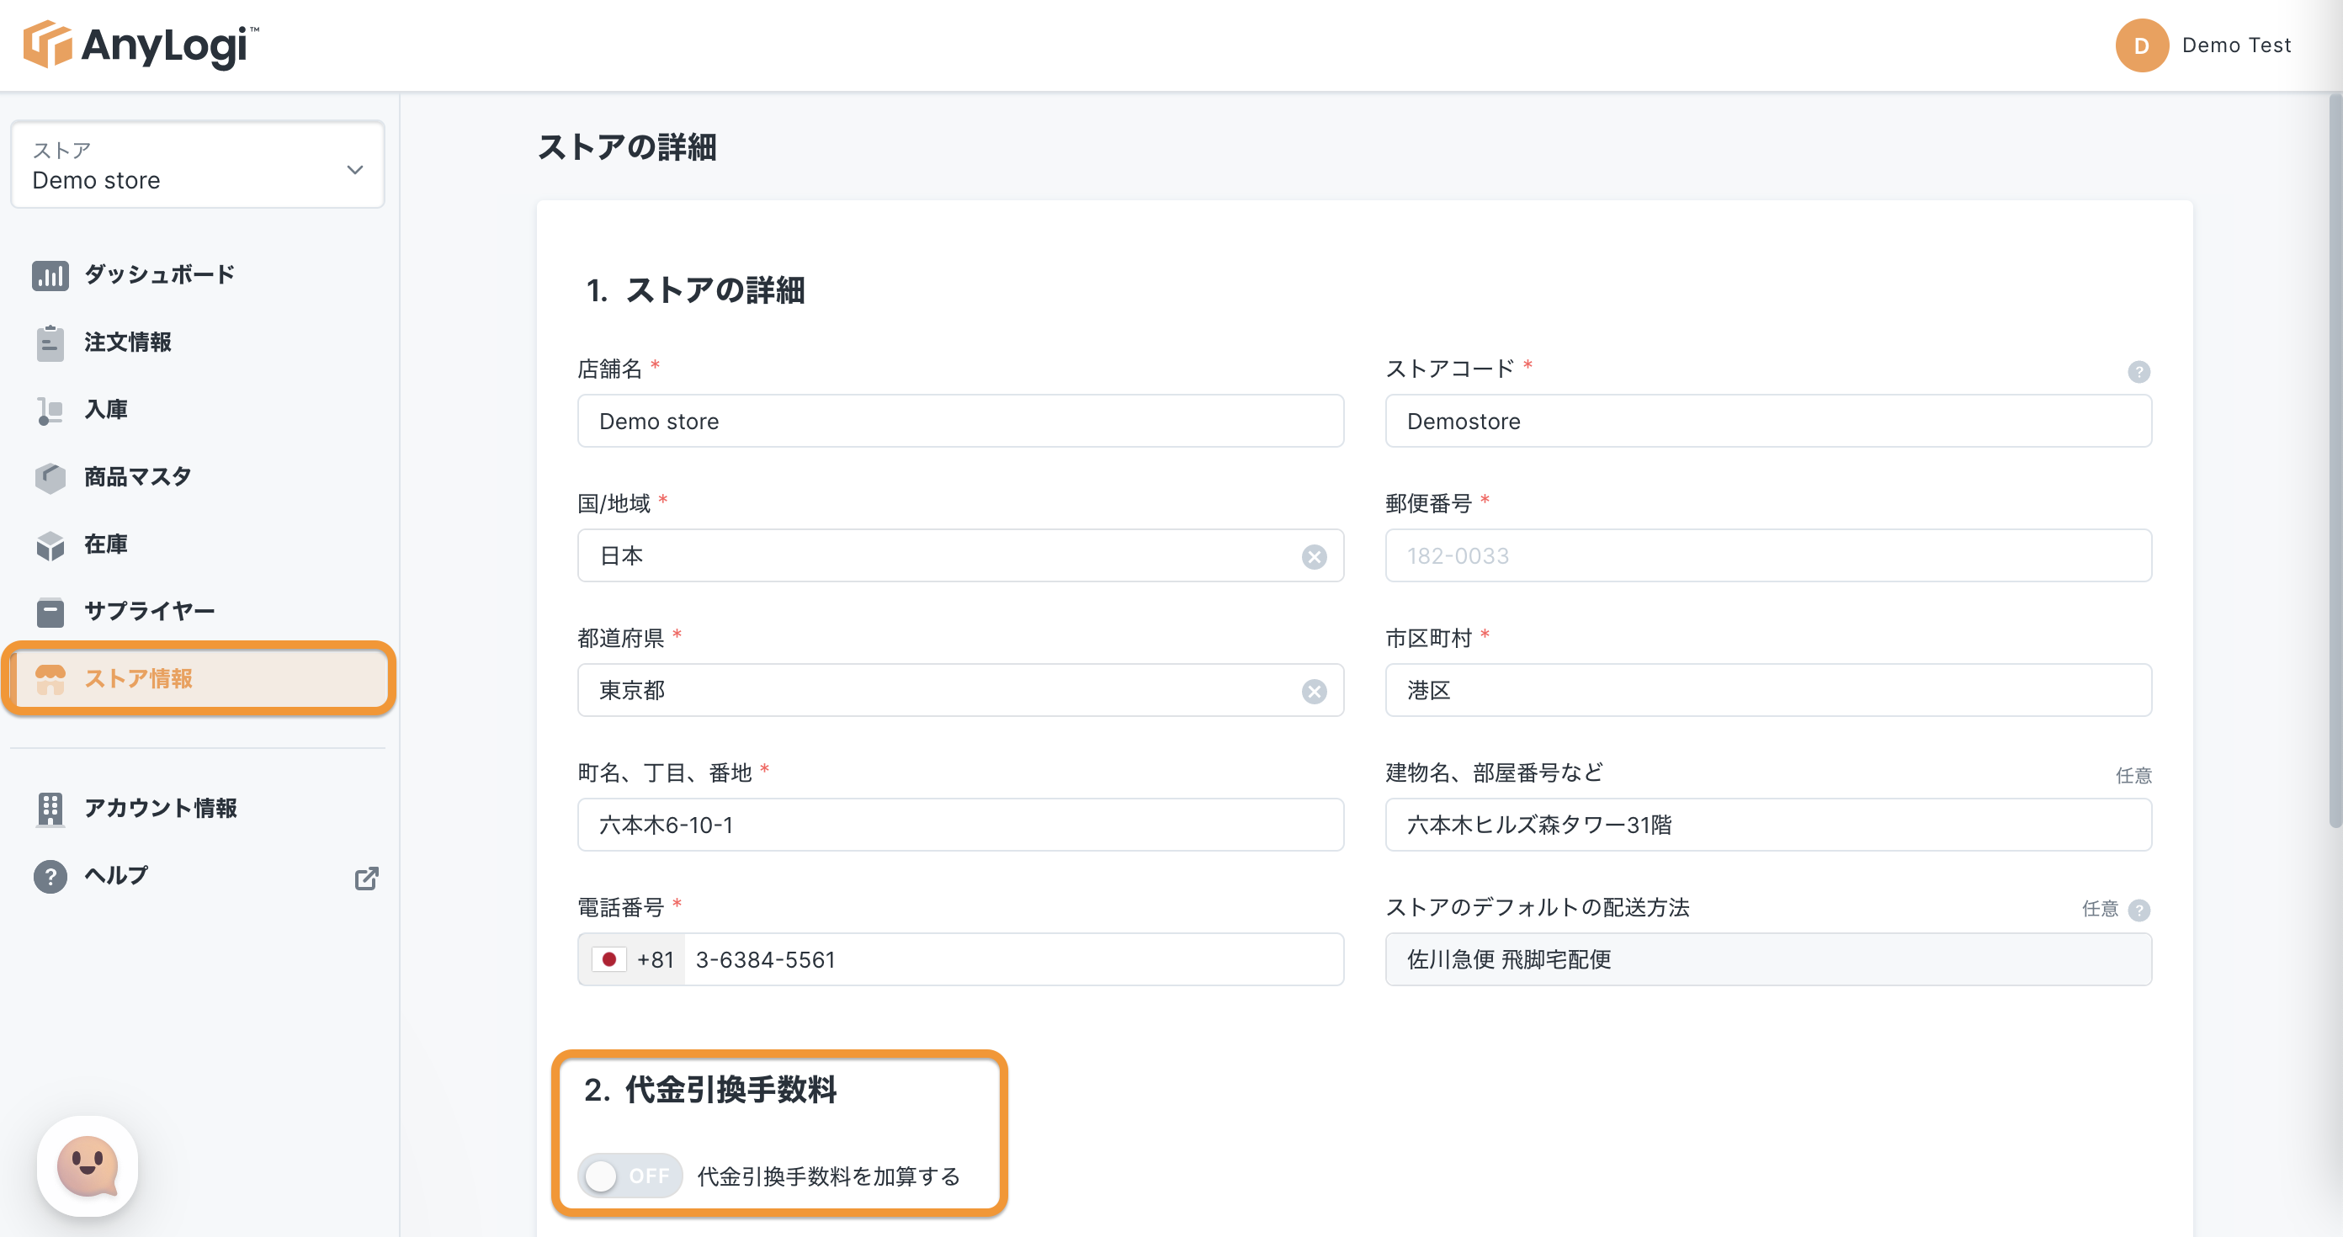Viewport: 2343px width, 1237px height.
Task: Click the product master box icon
Action: (x=50, y=477)
